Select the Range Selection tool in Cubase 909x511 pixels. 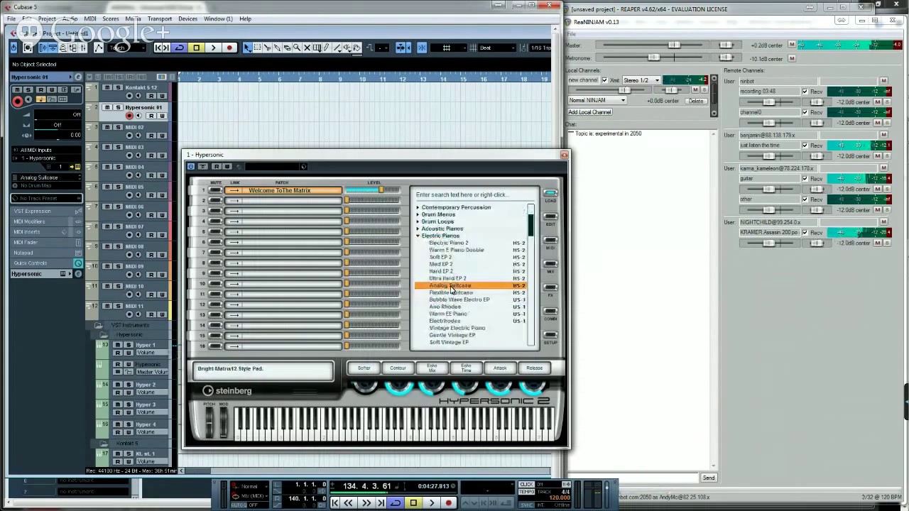(x=257, y=48)
